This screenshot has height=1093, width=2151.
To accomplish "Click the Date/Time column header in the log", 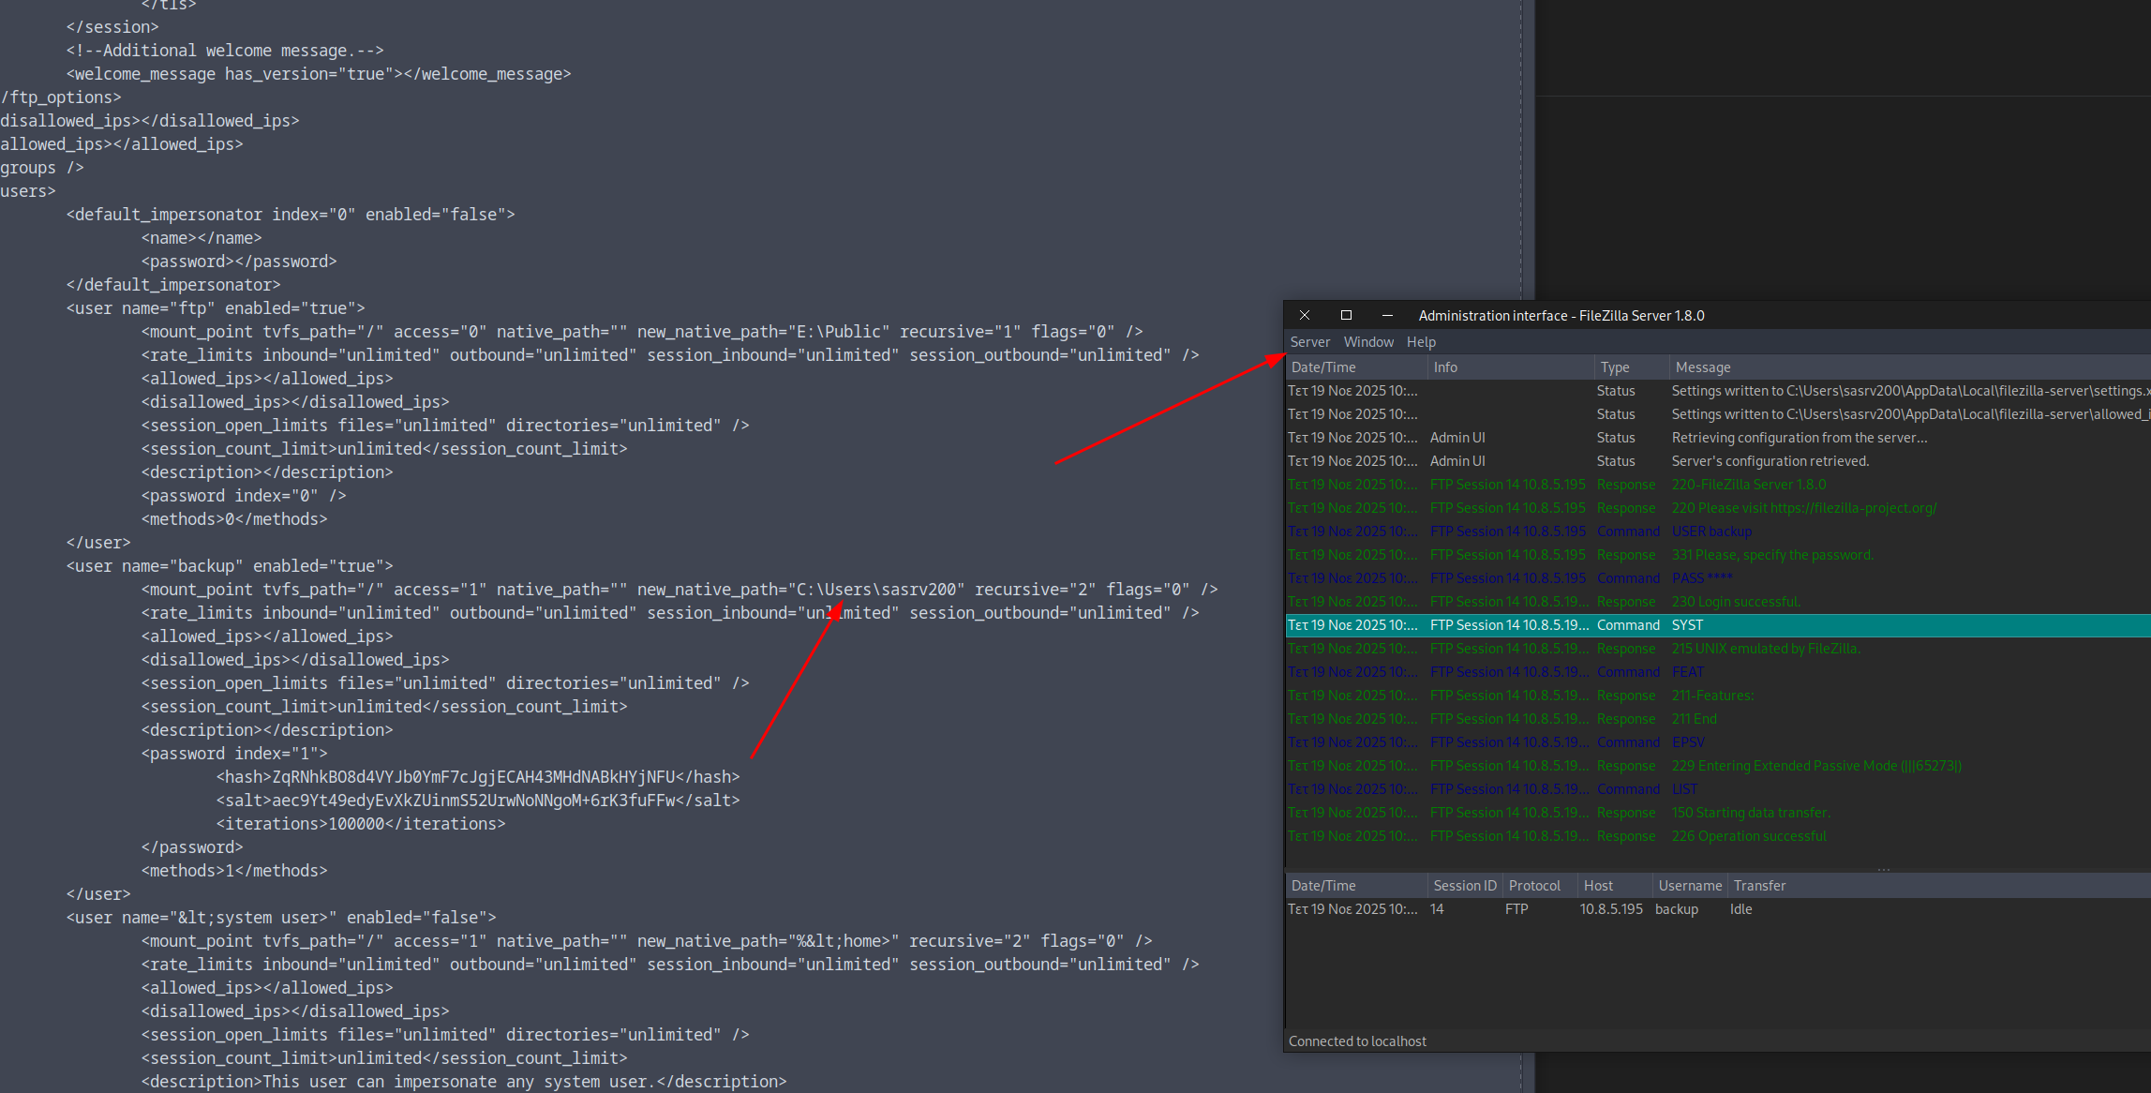I will 1323,367.
